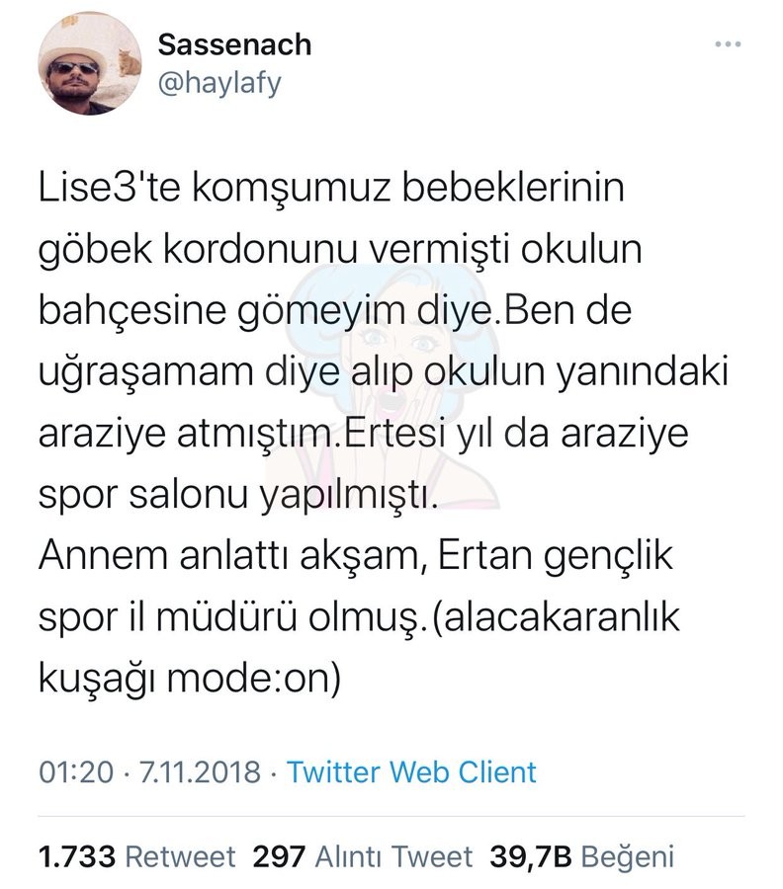View the 1.733 Retweet list
Image resolution: width=783 pixels, height=889 pixels.
click(136, 855)
